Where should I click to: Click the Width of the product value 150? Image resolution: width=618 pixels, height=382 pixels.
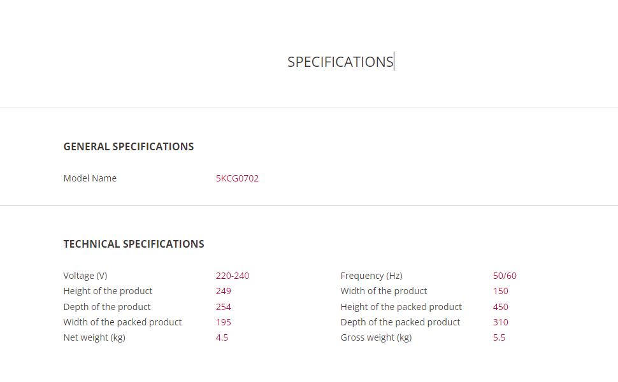pos(501,291)
